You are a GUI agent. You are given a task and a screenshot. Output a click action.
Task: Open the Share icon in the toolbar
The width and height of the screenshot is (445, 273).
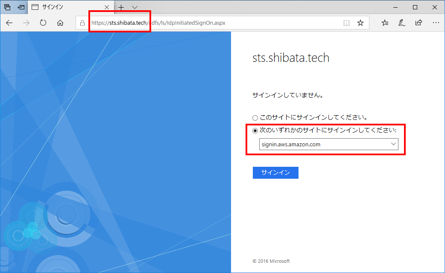tap(419, 23)
